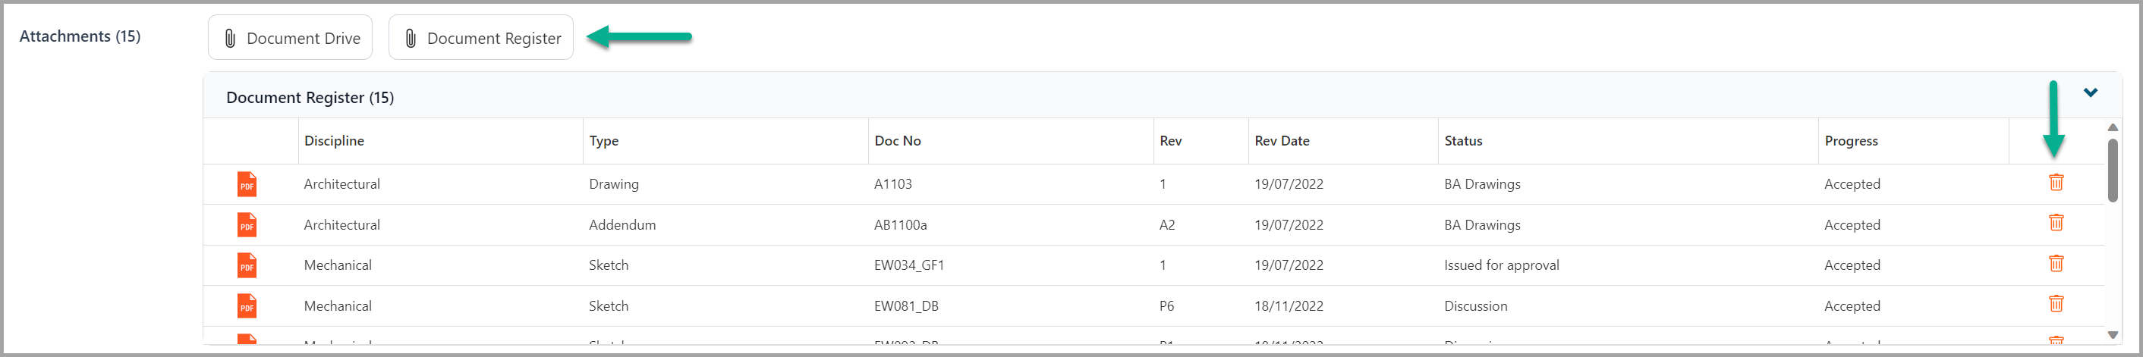The image size is (2143, 357).
Task: Click the Progress column header
Action: (1851, 141)
